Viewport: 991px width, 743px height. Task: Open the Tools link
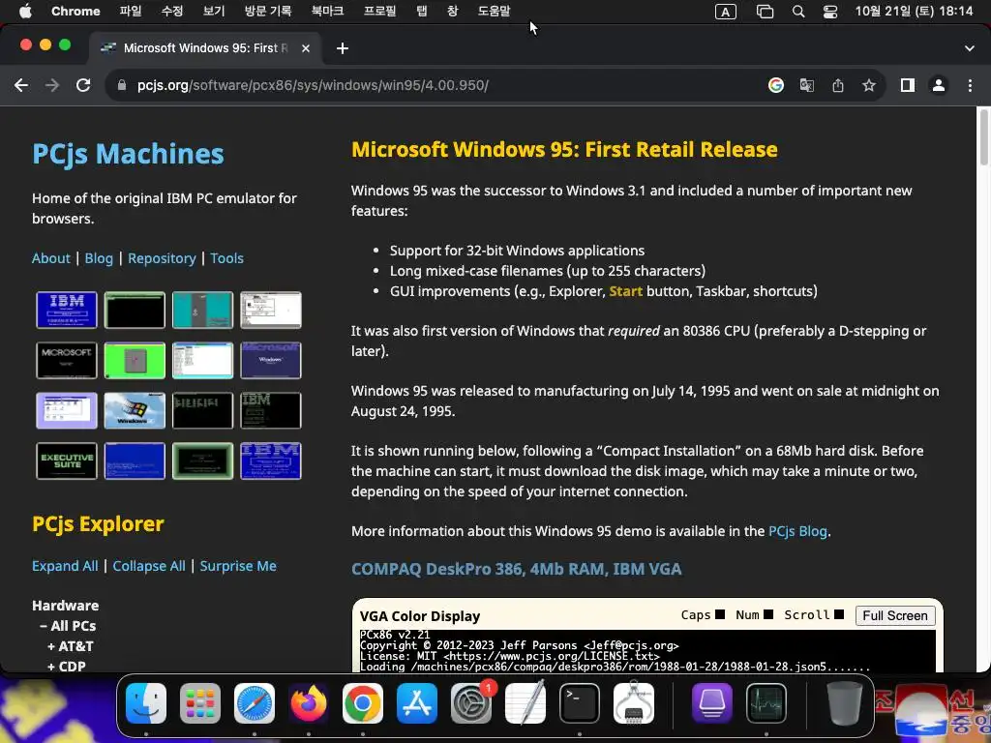pos(226,258)
